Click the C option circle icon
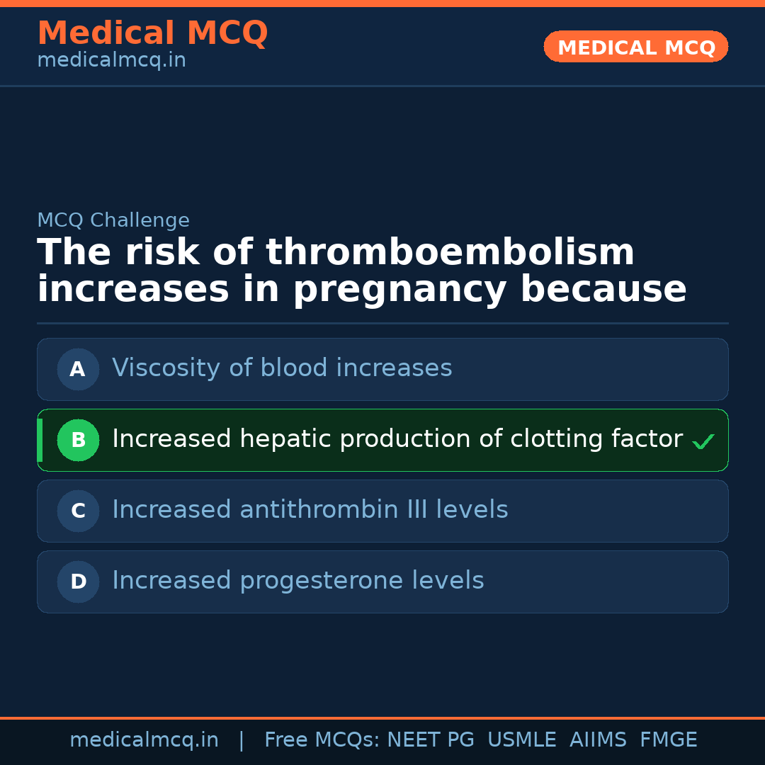The width and height of the screenshot is (765, 765). click(x=78, y=511)
